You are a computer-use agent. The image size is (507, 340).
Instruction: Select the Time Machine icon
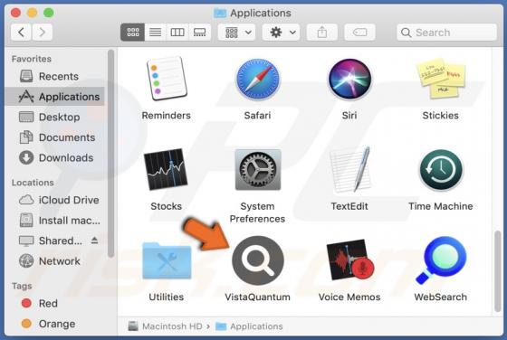(x=441, y=170)
